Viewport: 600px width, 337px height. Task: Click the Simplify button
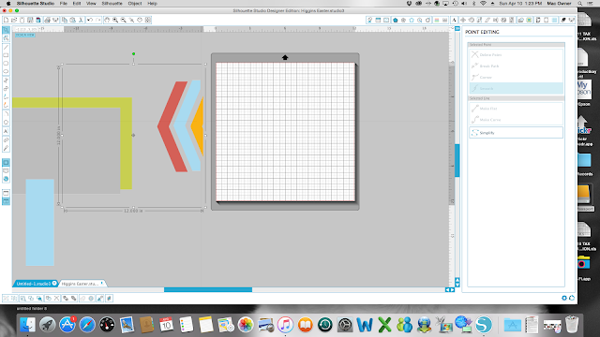pyautogui.click(x=516, y=133)
